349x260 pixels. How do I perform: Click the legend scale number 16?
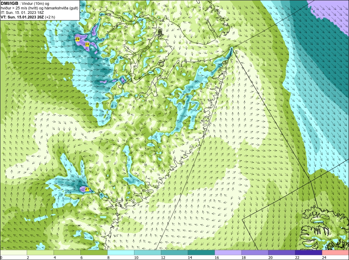pyautogui.click(x=217, y=258)
